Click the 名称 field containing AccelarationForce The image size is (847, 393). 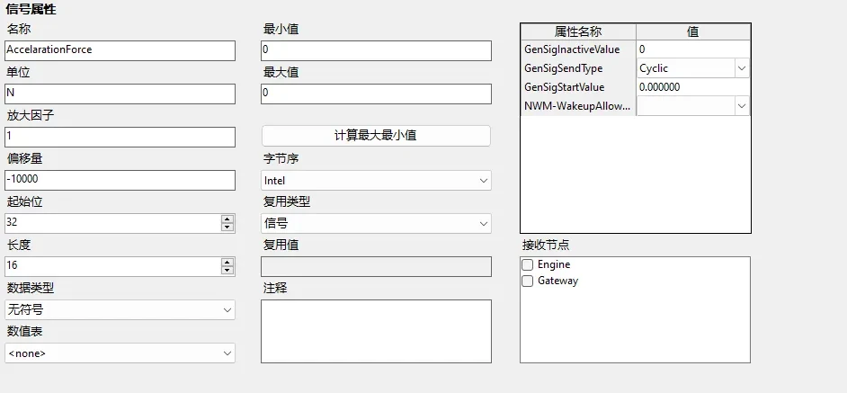[120, 50]
